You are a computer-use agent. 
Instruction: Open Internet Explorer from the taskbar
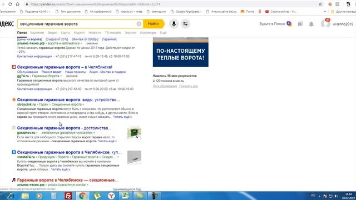(x=11, y=196)
